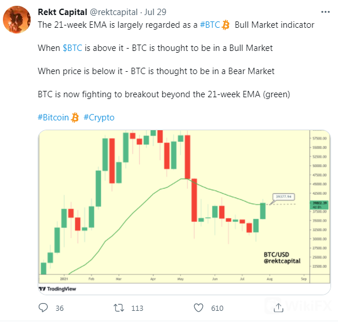Open the tweet's three-dot more menu

click(x=325, y=12)
